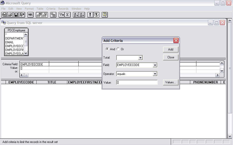Viewport: 233px width, 145px height.
Task: Open the Criteria menu
Action: pyautogui.click(x=51, y=9)
